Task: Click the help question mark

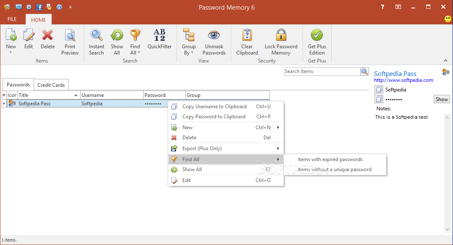Action: coord(382,7)
